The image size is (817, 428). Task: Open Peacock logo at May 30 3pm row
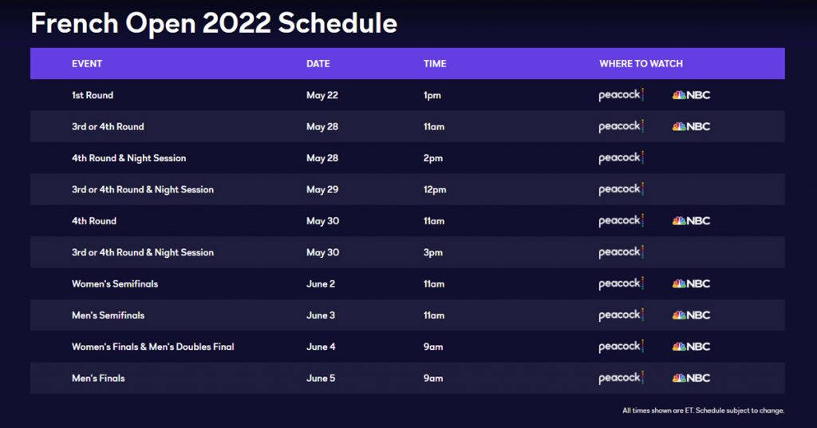click(621, 252)
